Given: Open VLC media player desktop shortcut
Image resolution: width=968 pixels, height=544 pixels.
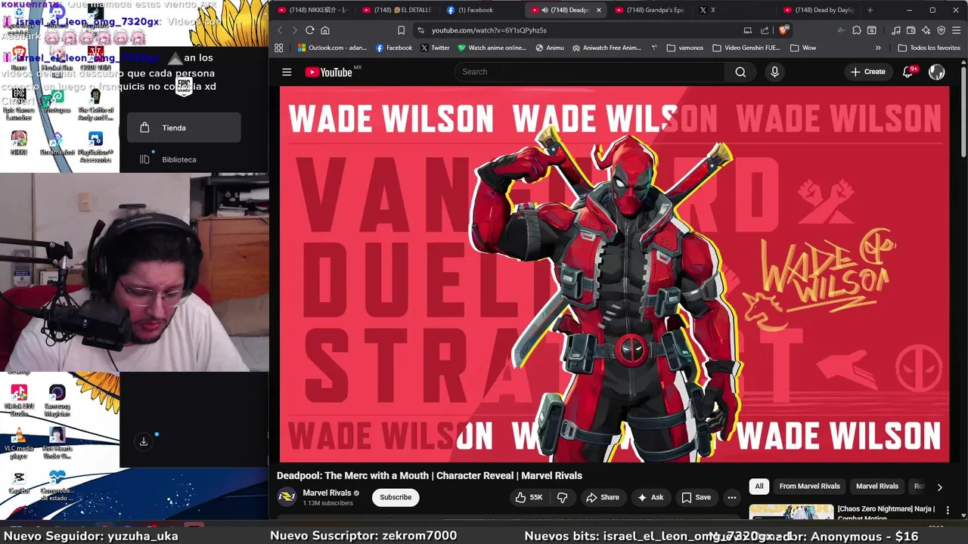Looking at the screenshot, I should [19, 444].
